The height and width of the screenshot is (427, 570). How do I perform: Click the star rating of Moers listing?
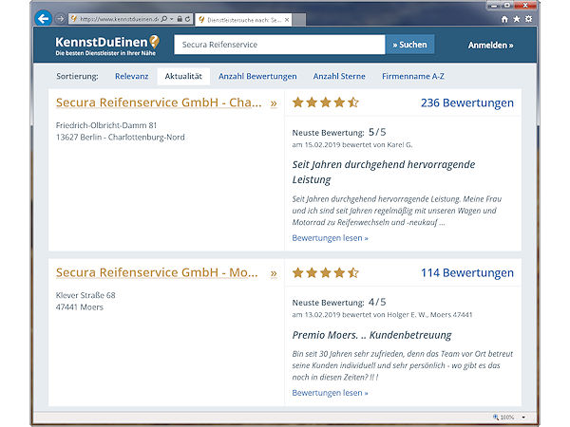[325, 272]
